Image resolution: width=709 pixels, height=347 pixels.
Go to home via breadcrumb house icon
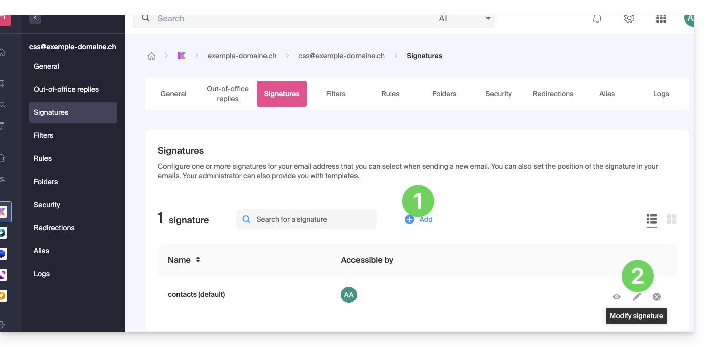[151, 56]
